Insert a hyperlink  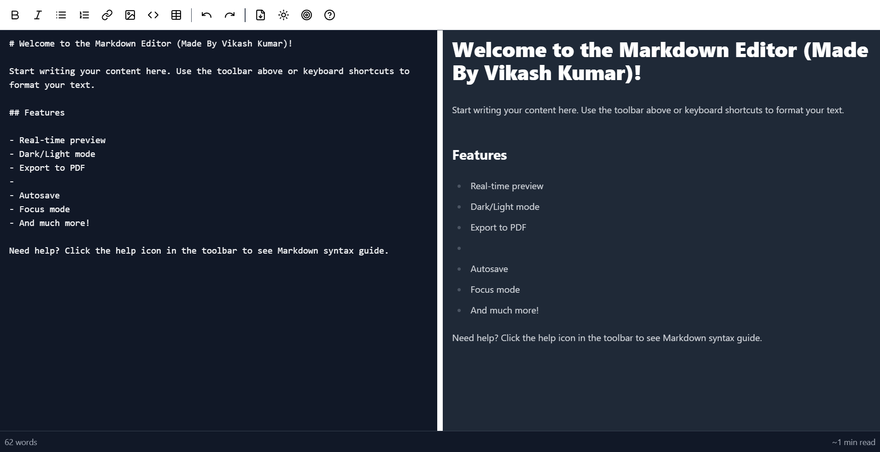[107, 15]
